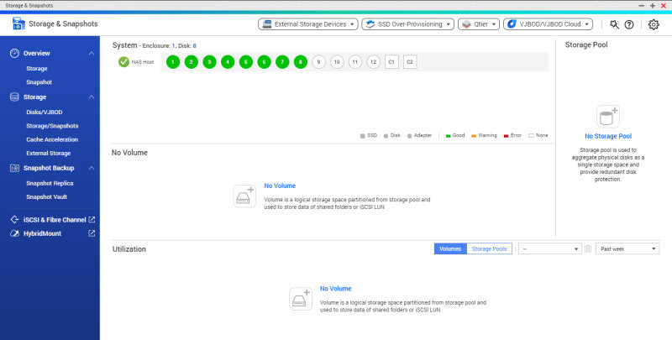Click the NAS Host green check icon
672x340 pixels.
123,62
